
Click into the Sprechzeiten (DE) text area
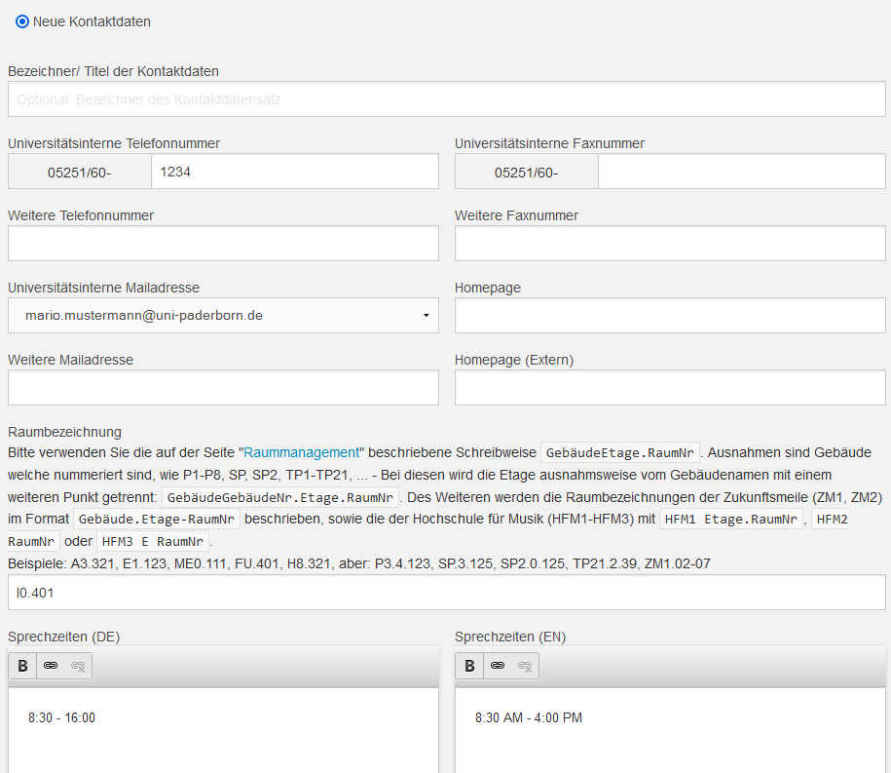[223, 731]
